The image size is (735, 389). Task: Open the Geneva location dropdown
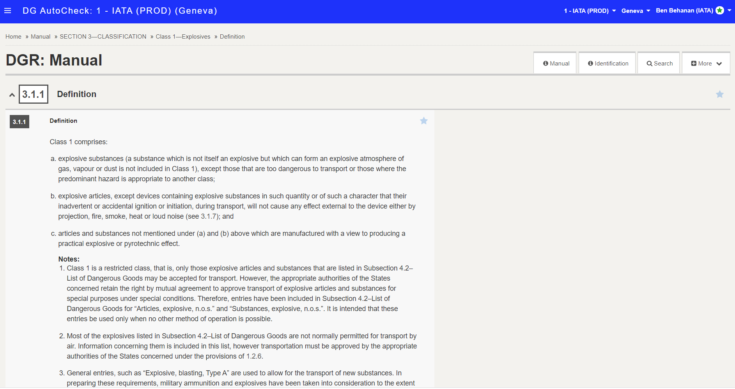tap(636, 11)
